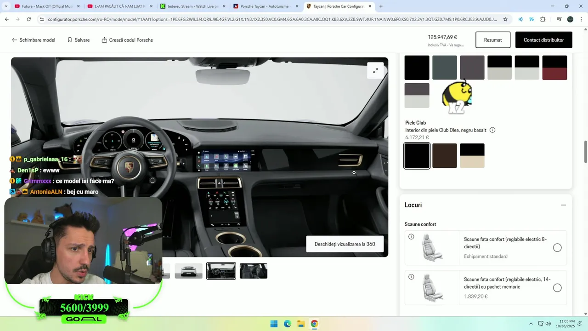Viewport: 588px width, 331px height.
Task: Select the 8-direction comfort seats radio button
Action: pyautogui.click(x=557, y=248)
